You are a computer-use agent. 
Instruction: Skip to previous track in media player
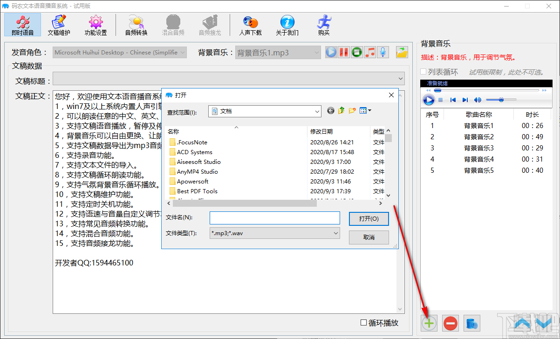(x=453, y=100)
